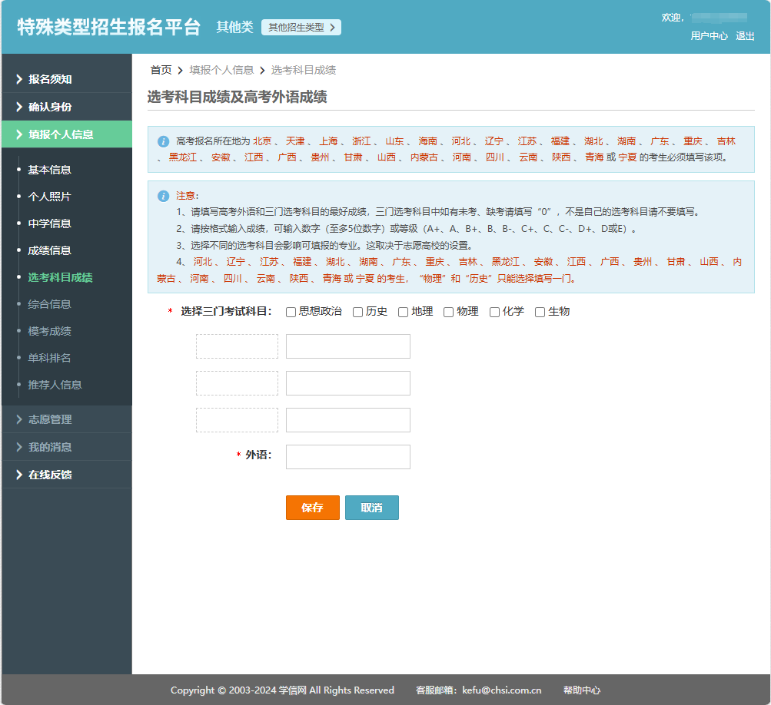Expand 我的消息 in the sidebar
Image resolution: width=771 pixels, height=705 pixels.
[50, 447]
